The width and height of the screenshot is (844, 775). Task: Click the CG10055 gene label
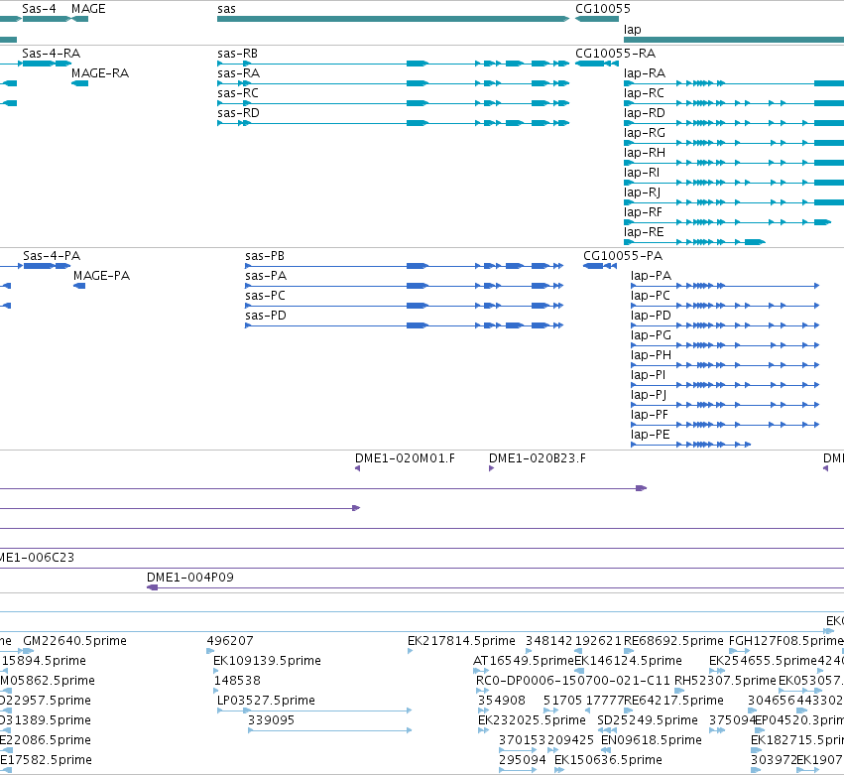(x=603, y=9)
